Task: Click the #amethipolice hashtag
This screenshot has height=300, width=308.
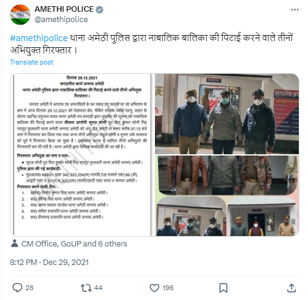Action: 39,38
